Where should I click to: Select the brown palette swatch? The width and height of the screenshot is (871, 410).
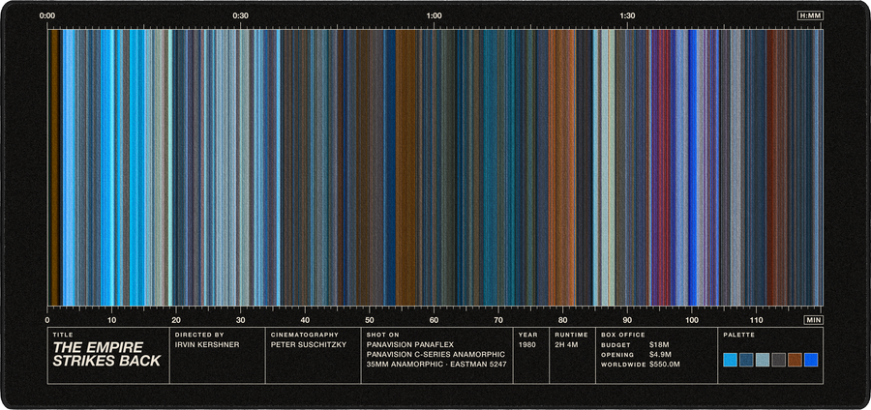coord(795,360)
